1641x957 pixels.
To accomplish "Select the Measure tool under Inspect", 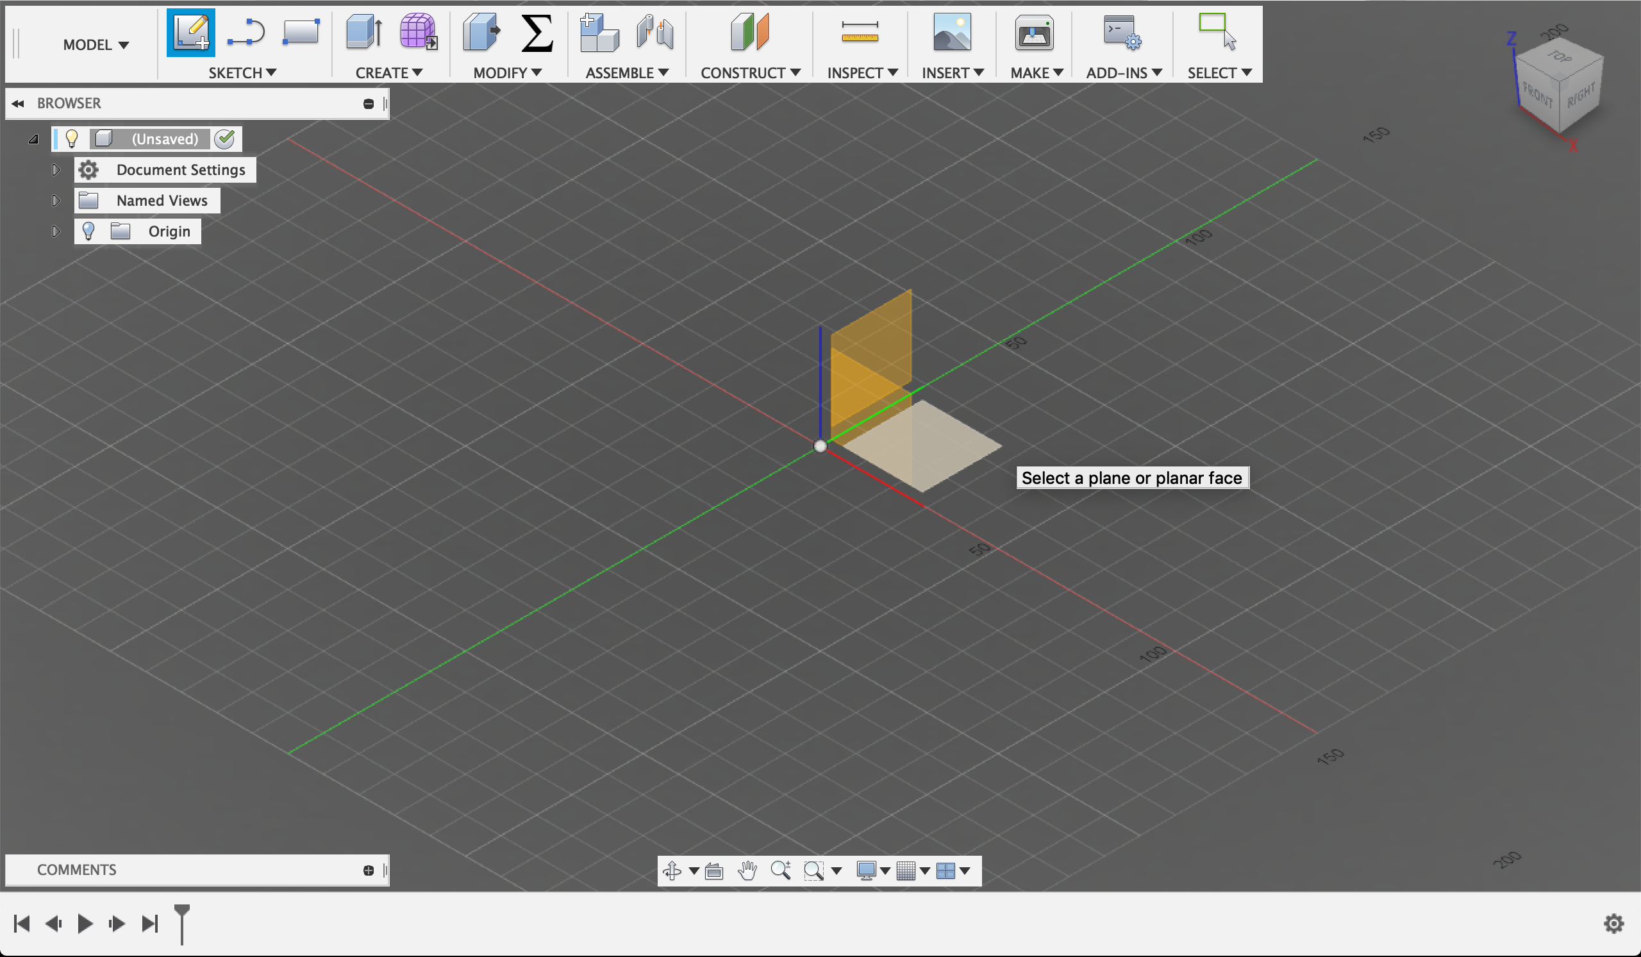I will point(860,31).
